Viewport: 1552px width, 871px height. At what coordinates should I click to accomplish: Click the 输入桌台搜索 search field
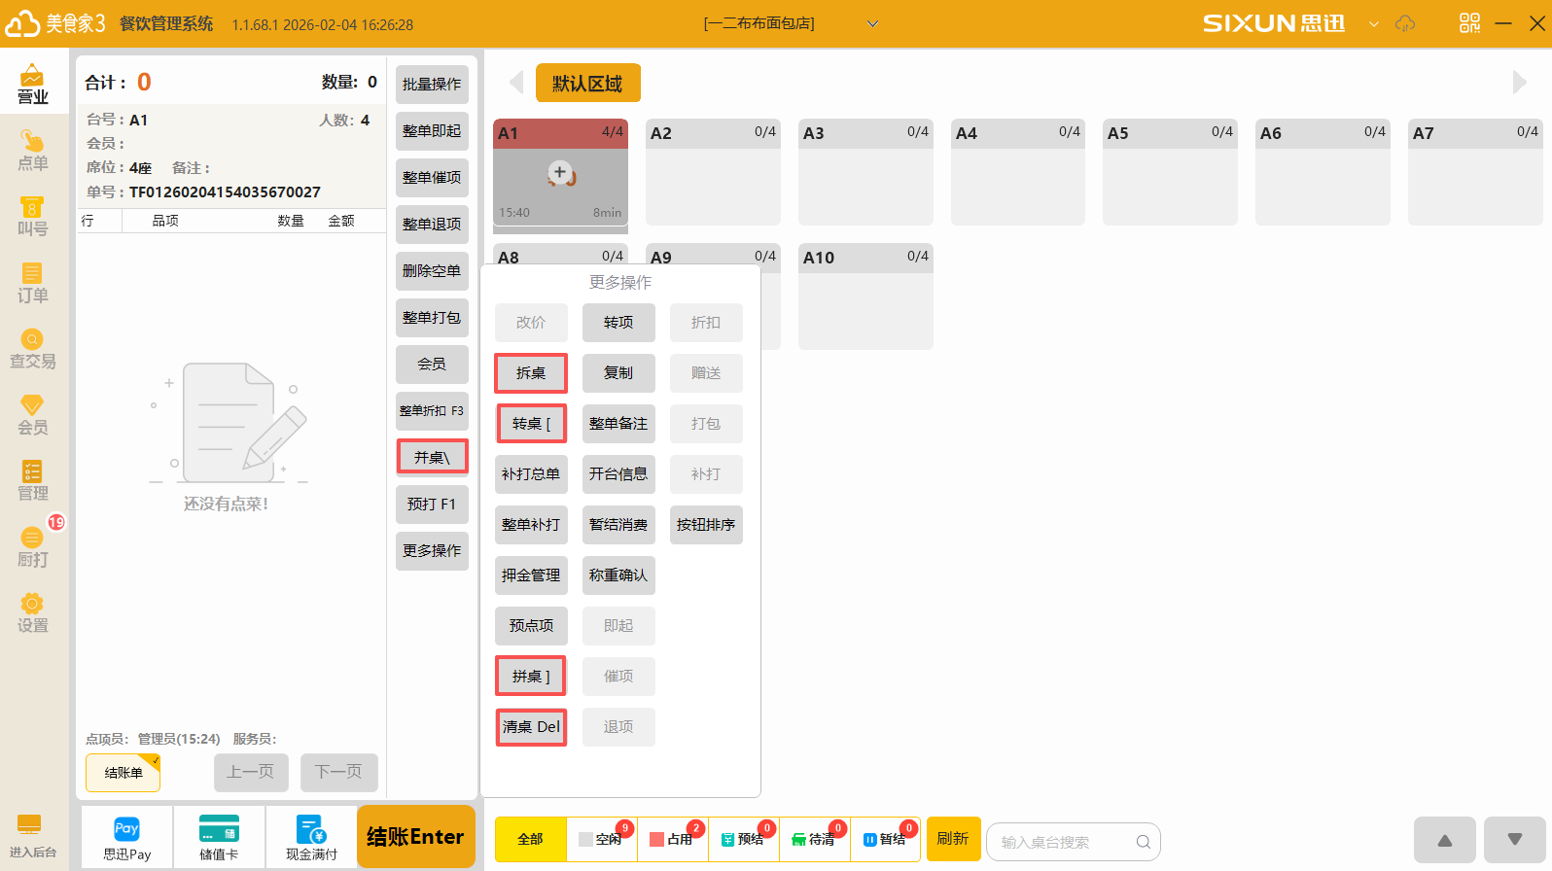(1065, 842)
